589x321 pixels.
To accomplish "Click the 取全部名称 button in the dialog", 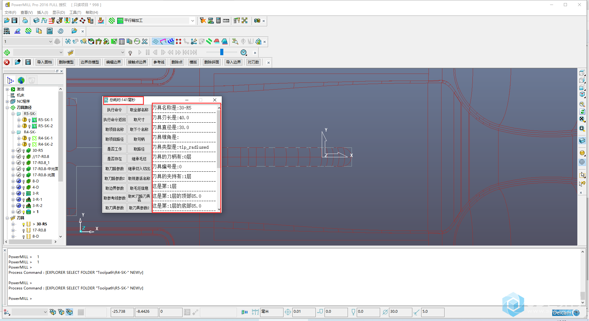I will 139,110.
